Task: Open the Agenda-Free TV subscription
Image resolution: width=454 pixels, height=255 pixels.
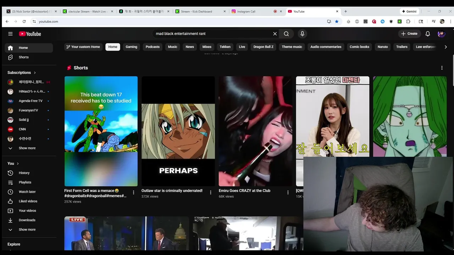Action: (29, 101)
